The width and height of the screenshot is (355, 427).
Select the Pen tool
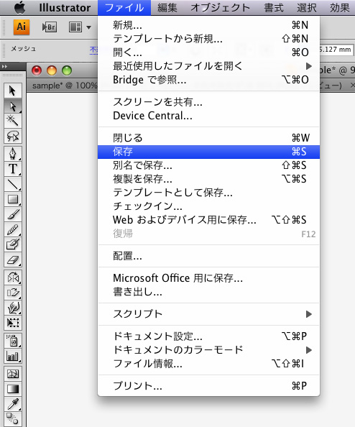tap(12, 154)
